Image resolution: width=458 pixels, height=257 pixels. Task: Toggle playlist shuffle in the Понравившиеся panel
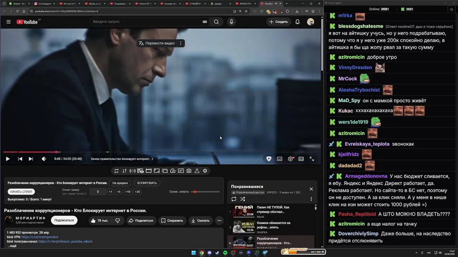point(243,199)
